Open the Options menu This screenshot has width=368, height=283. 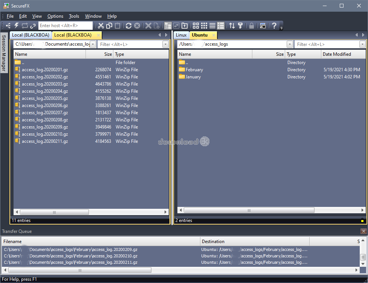[55, 16]
